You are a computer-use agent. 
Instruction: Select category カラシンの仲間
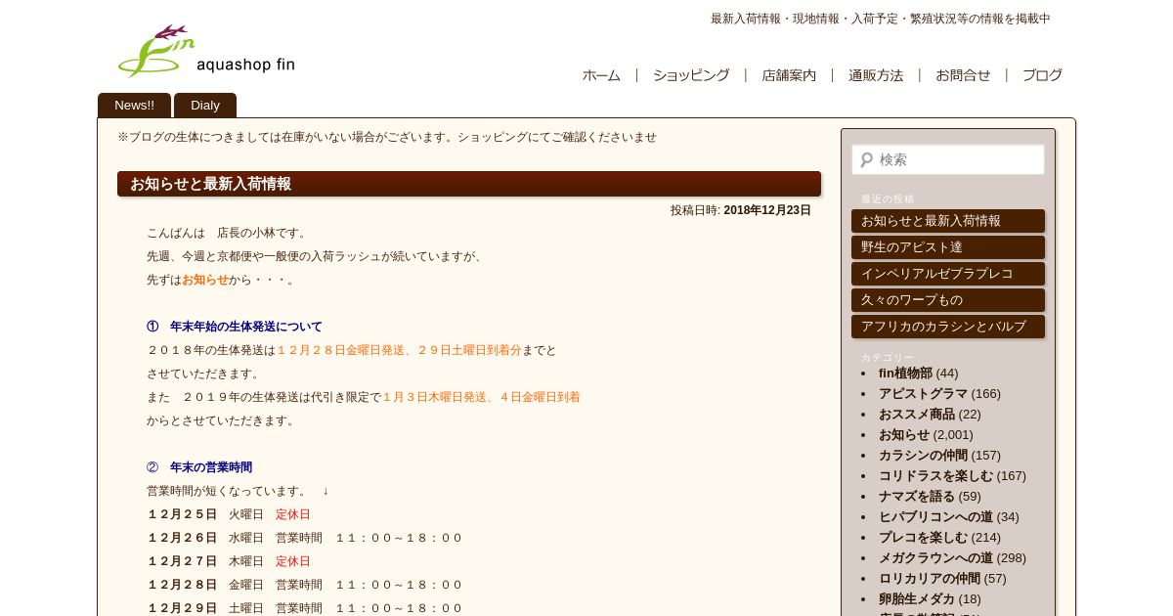tap(923, 455)
